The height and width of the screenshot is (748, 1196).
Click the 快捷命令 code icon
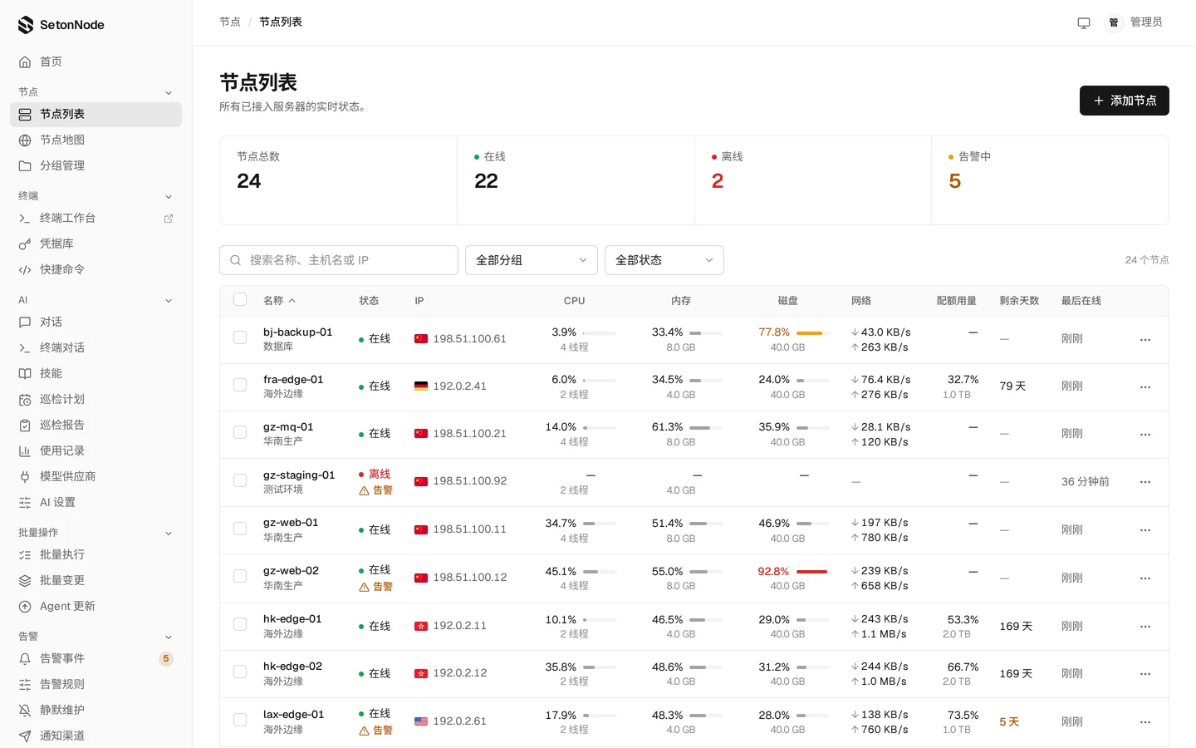point(25,270)
